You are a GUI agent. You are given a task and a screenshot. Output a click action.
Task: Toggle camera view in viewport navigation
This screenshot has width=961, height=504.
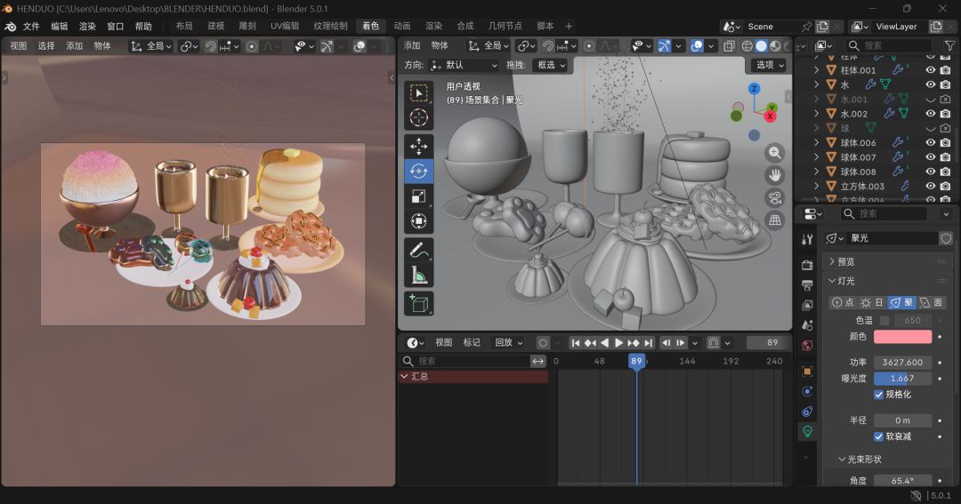tap(775, 197)
